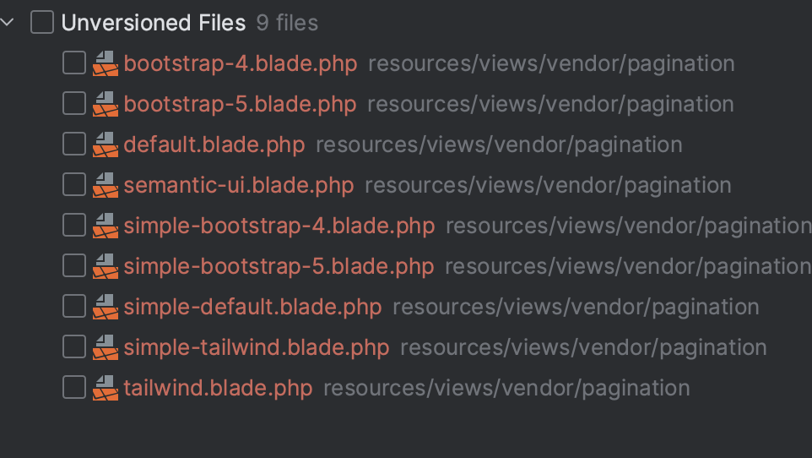
Task: Select file name default.blade.php
Action: pos(214,144)
